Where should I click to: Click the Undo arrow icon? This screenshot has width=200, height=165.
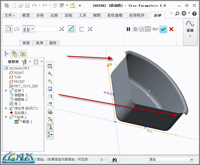(34, 6)
